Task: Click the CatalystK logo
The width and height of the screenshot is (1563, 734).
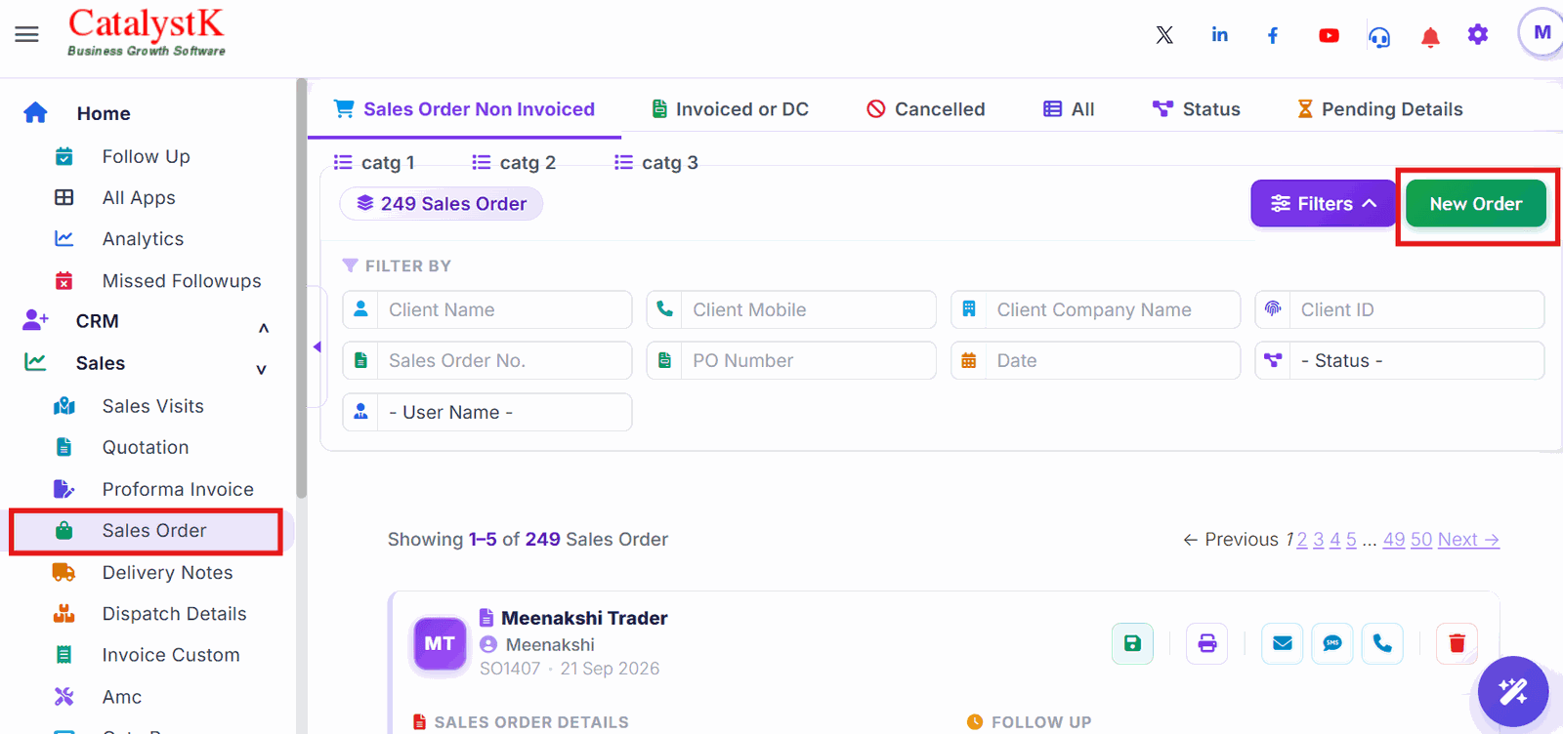Action: (x=147, y=32)
